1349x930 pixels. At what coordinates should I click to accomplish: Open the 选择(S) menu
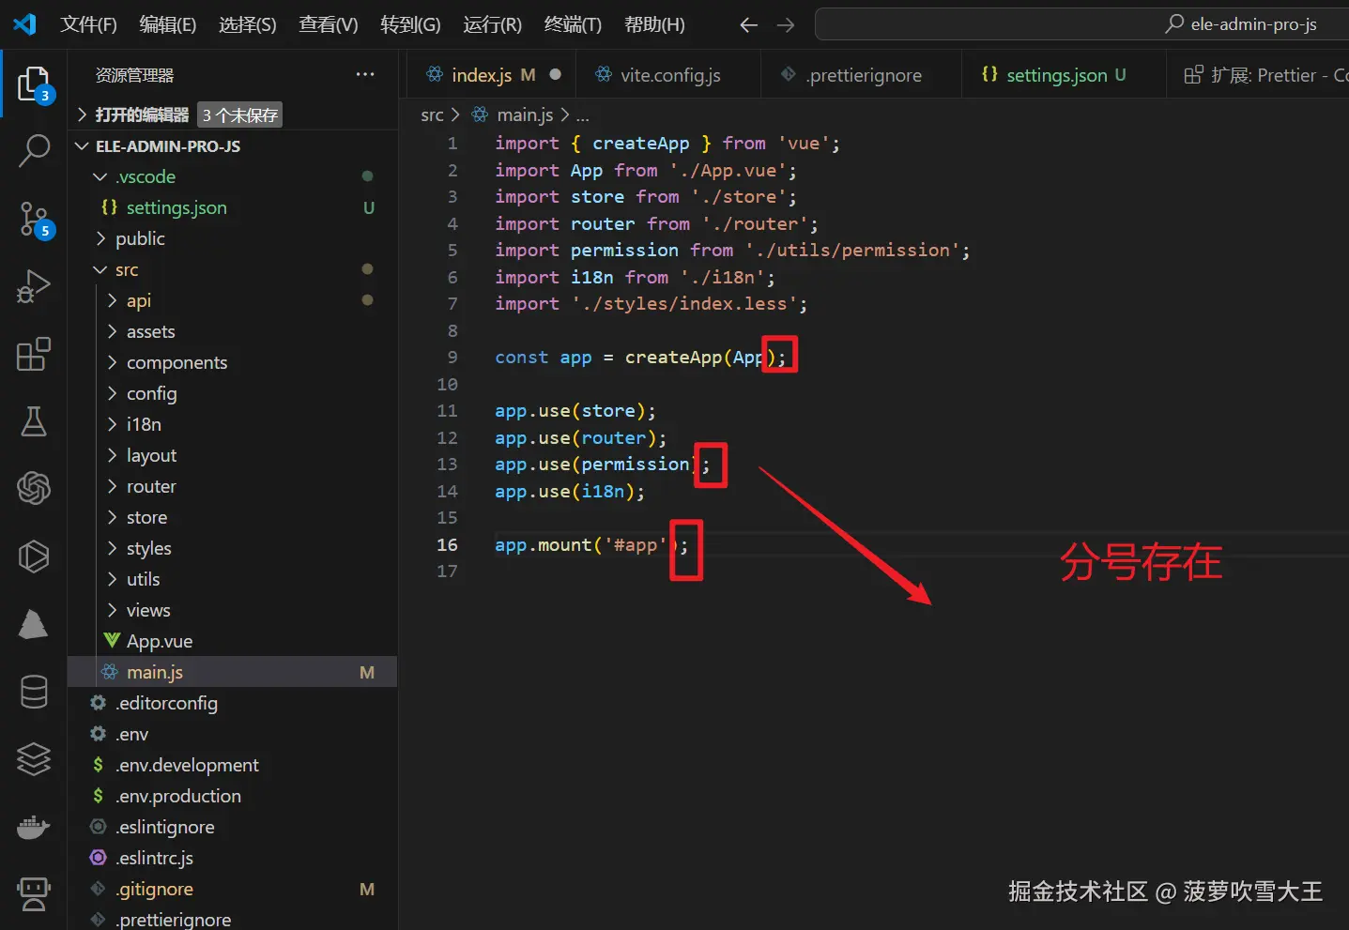point(248,24)
